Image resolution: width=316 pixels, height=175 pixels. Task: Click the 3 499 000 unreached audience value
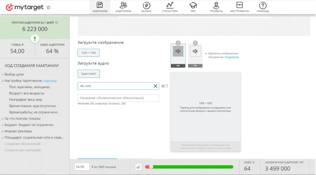click(x=277, y=169)
